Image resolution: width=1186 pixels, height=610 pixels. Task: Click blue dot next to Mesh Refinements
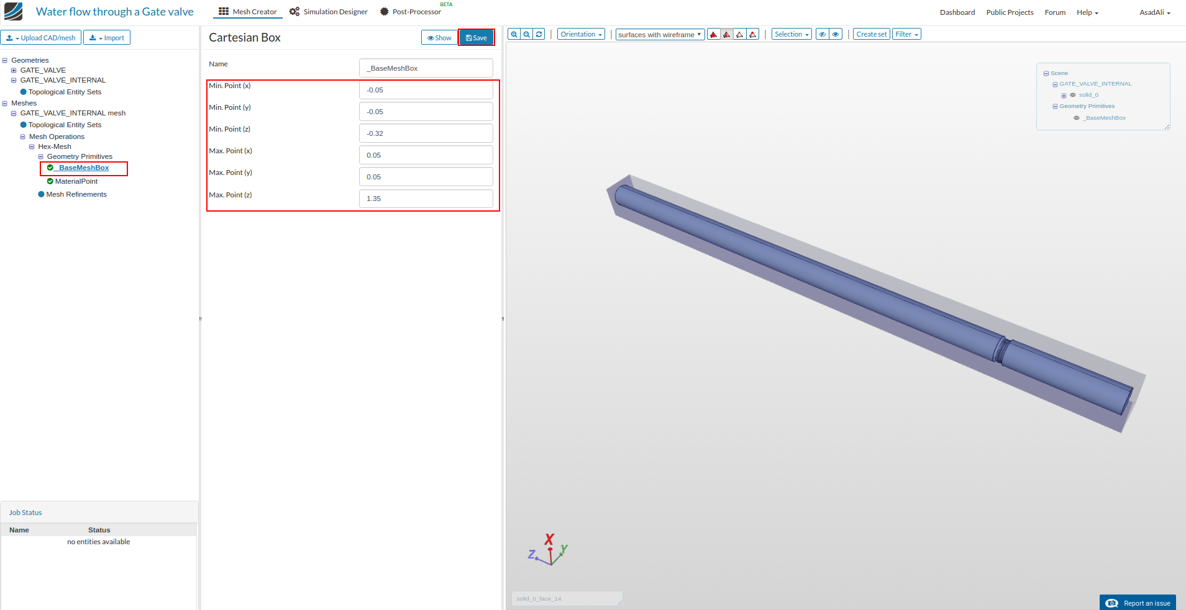pyautogui.click(x=41, y=194)
